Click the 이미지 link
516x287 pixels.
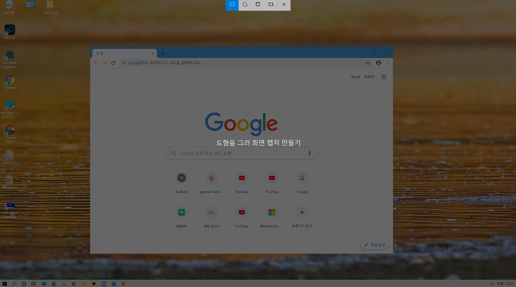coord(369,77)
